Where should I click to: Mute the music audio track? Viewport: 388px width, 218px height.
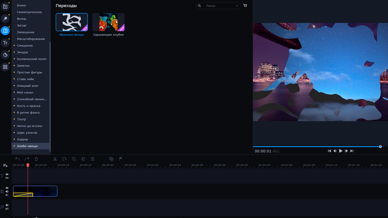pos(7,205)
